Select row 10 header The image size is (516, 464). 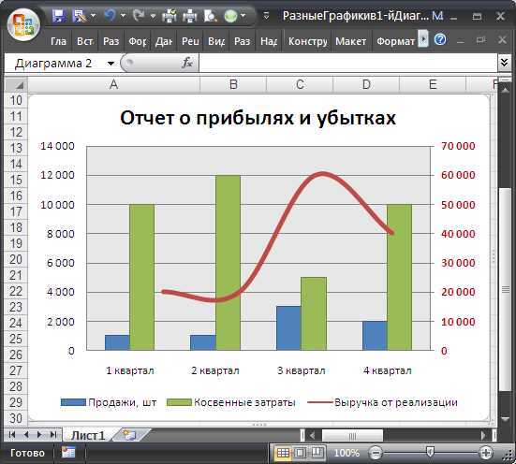[16, 100]
